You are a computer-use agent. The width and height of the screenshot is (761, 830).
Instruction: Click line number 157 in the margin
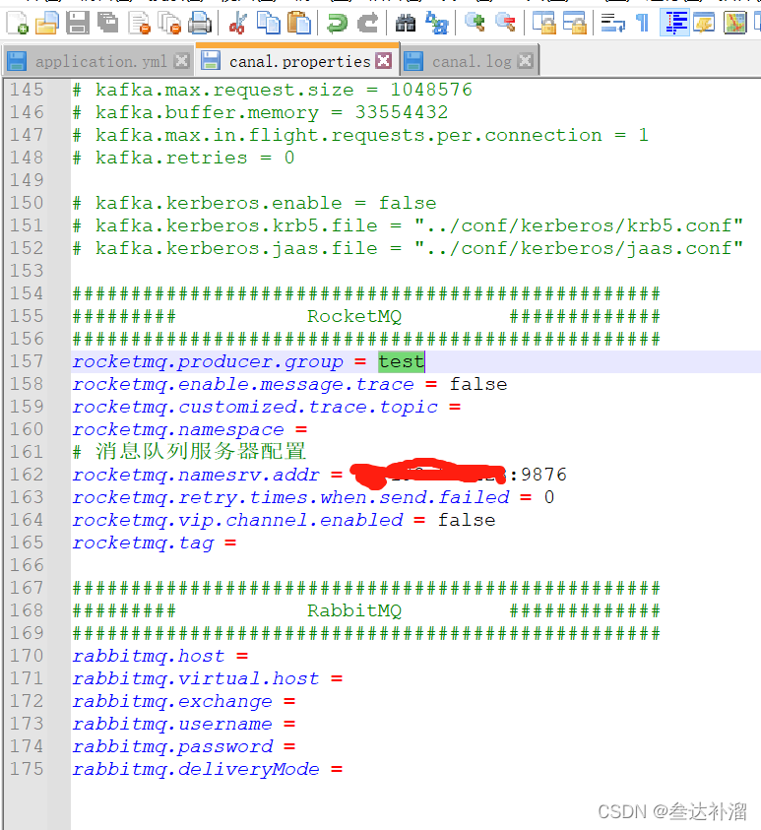point(27,361)
